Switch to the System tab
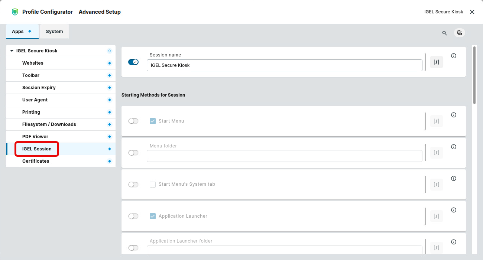 point(54,32)
